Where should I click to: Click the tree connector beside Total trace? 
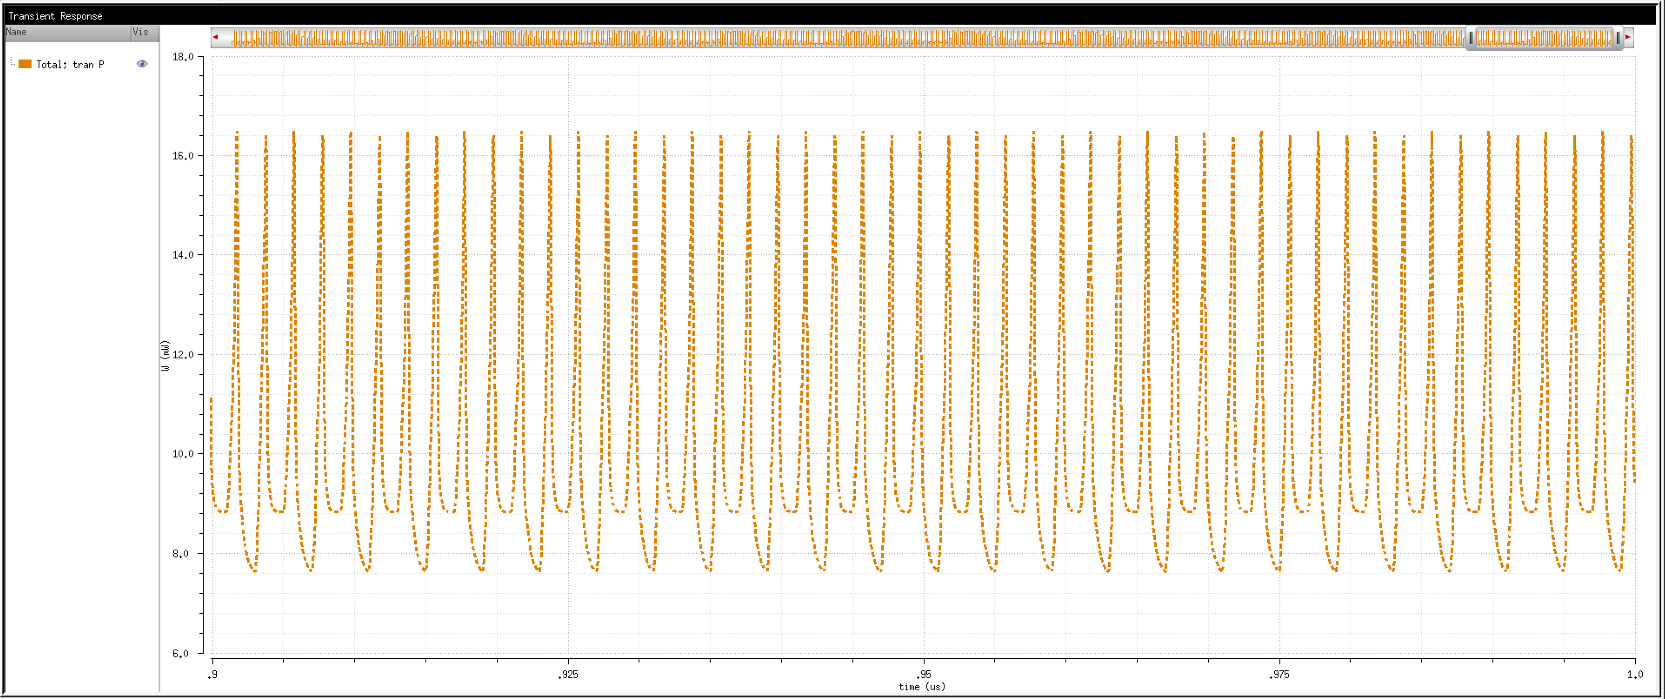tap(12, 63)
